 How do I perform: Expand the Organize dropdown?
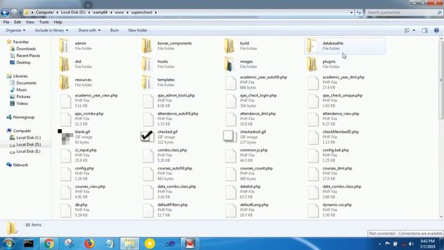click(x=15, y=31)
